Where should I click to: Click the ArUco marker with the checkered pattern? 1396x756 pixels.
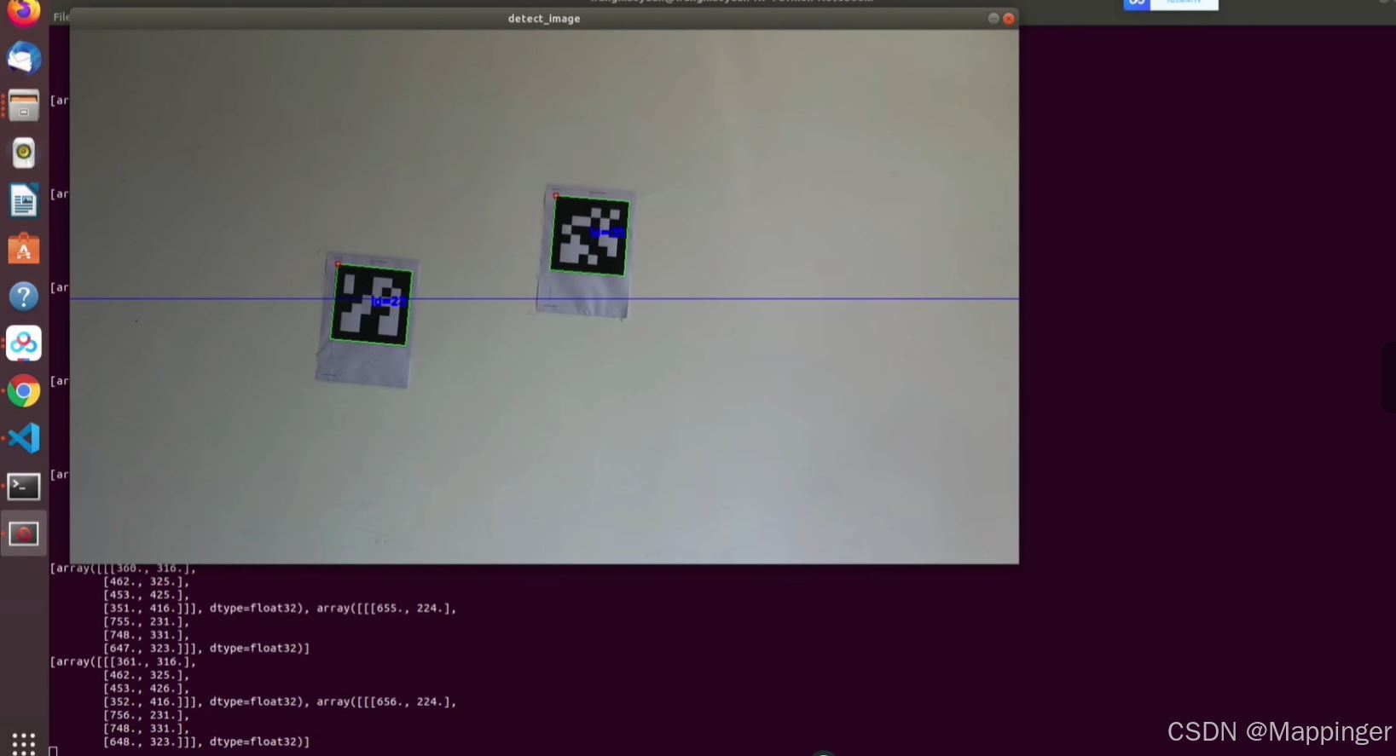tap(590, 236)
